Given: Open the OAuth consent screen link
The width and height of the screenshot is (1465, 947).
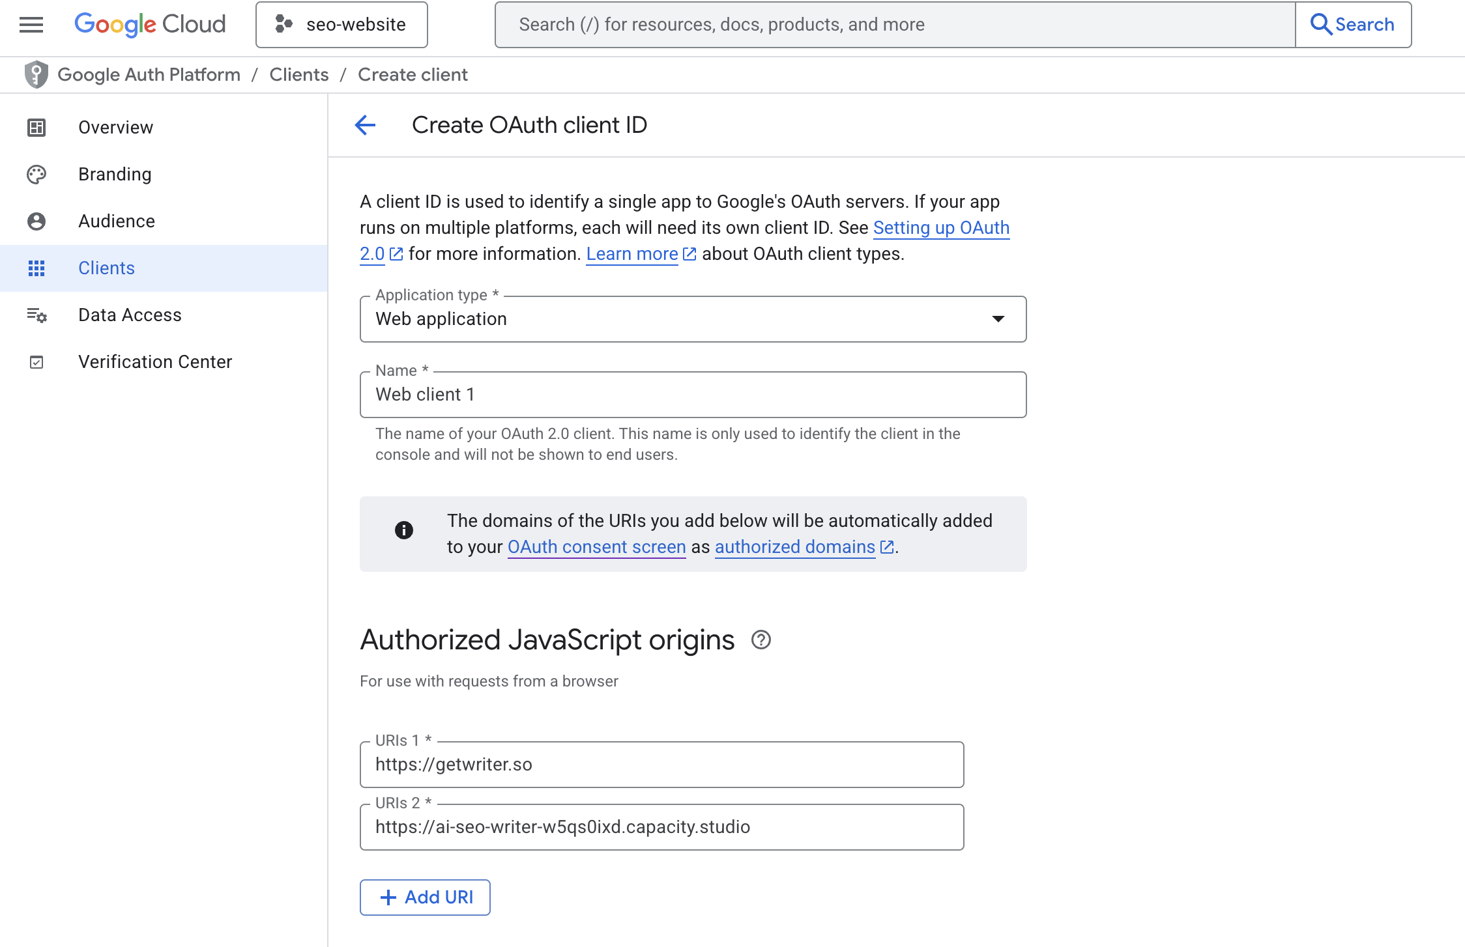Looking at the screenshot, I should [597, 547].
